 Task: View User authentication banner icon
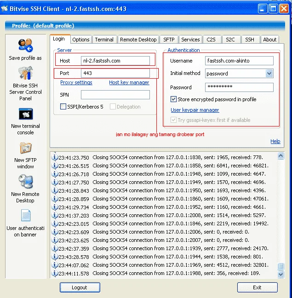pos(26,216)
